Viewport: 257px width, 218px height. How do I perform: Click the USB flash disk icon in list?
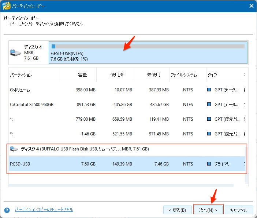click(x=14, y=149)
